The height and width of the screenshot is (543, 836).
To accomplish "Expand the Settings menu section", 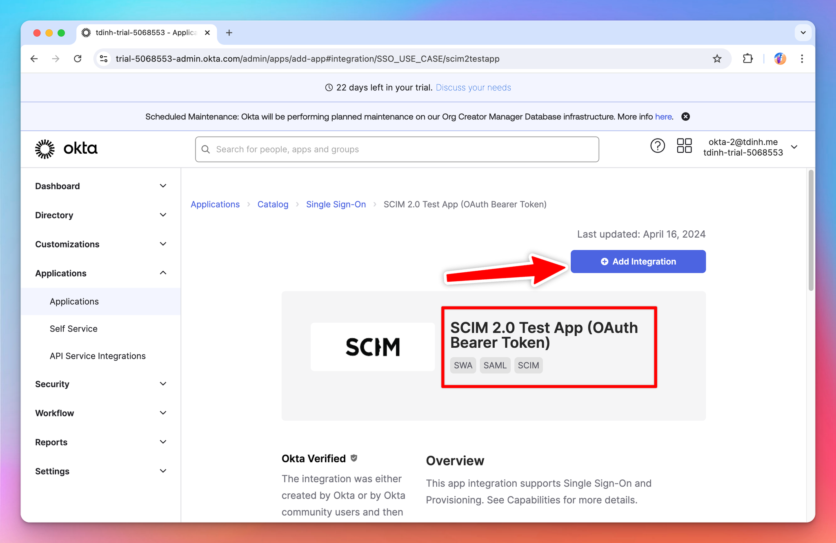I will (x=101, y=471).
